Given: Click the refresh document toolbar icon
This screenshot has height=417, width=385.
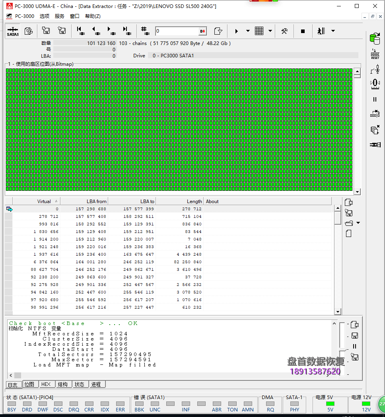Looking at the screenshot, I should coord(28,31).
